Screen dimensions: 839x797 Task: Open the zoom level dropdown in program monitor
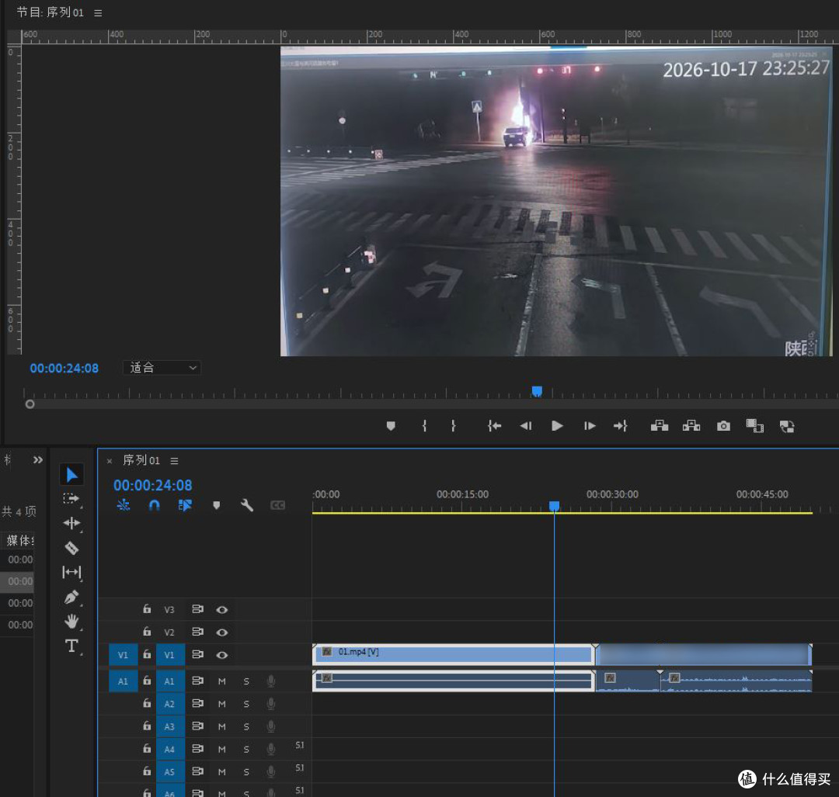(x=162, y=368)
